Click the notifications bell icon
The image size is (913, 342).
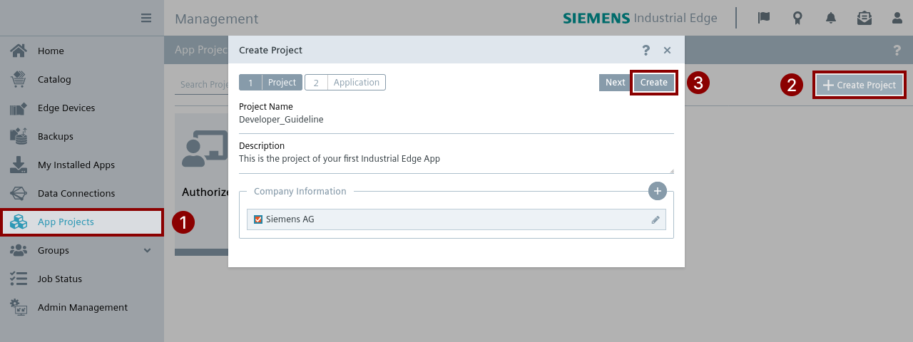pos(831,18)
